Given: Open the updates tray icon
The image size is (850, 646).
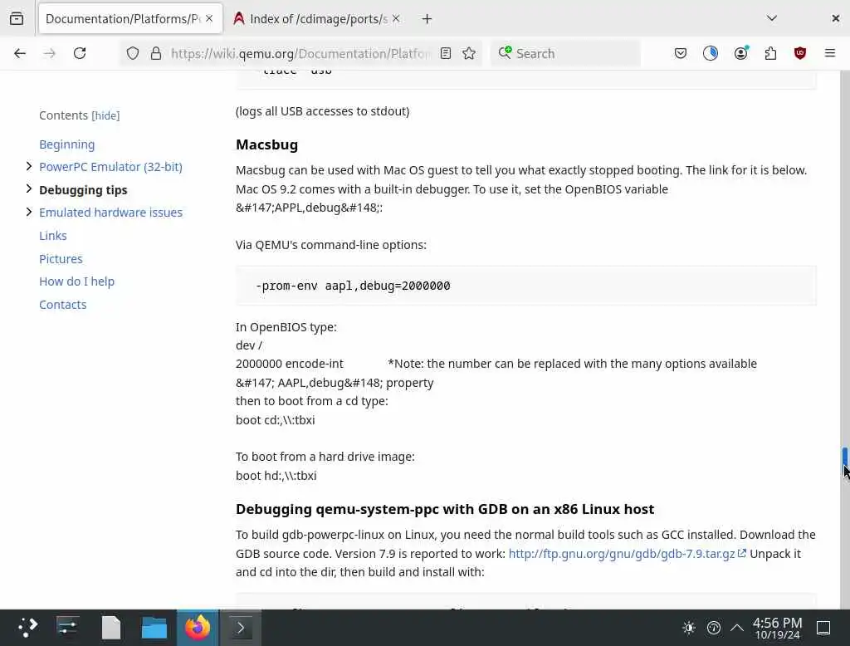Looking at the screenshot, I should [x=713, y=628].
